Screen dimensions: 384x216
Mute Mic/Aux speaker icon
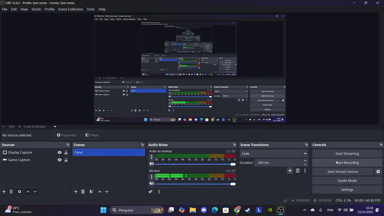(x=151, y=184)
